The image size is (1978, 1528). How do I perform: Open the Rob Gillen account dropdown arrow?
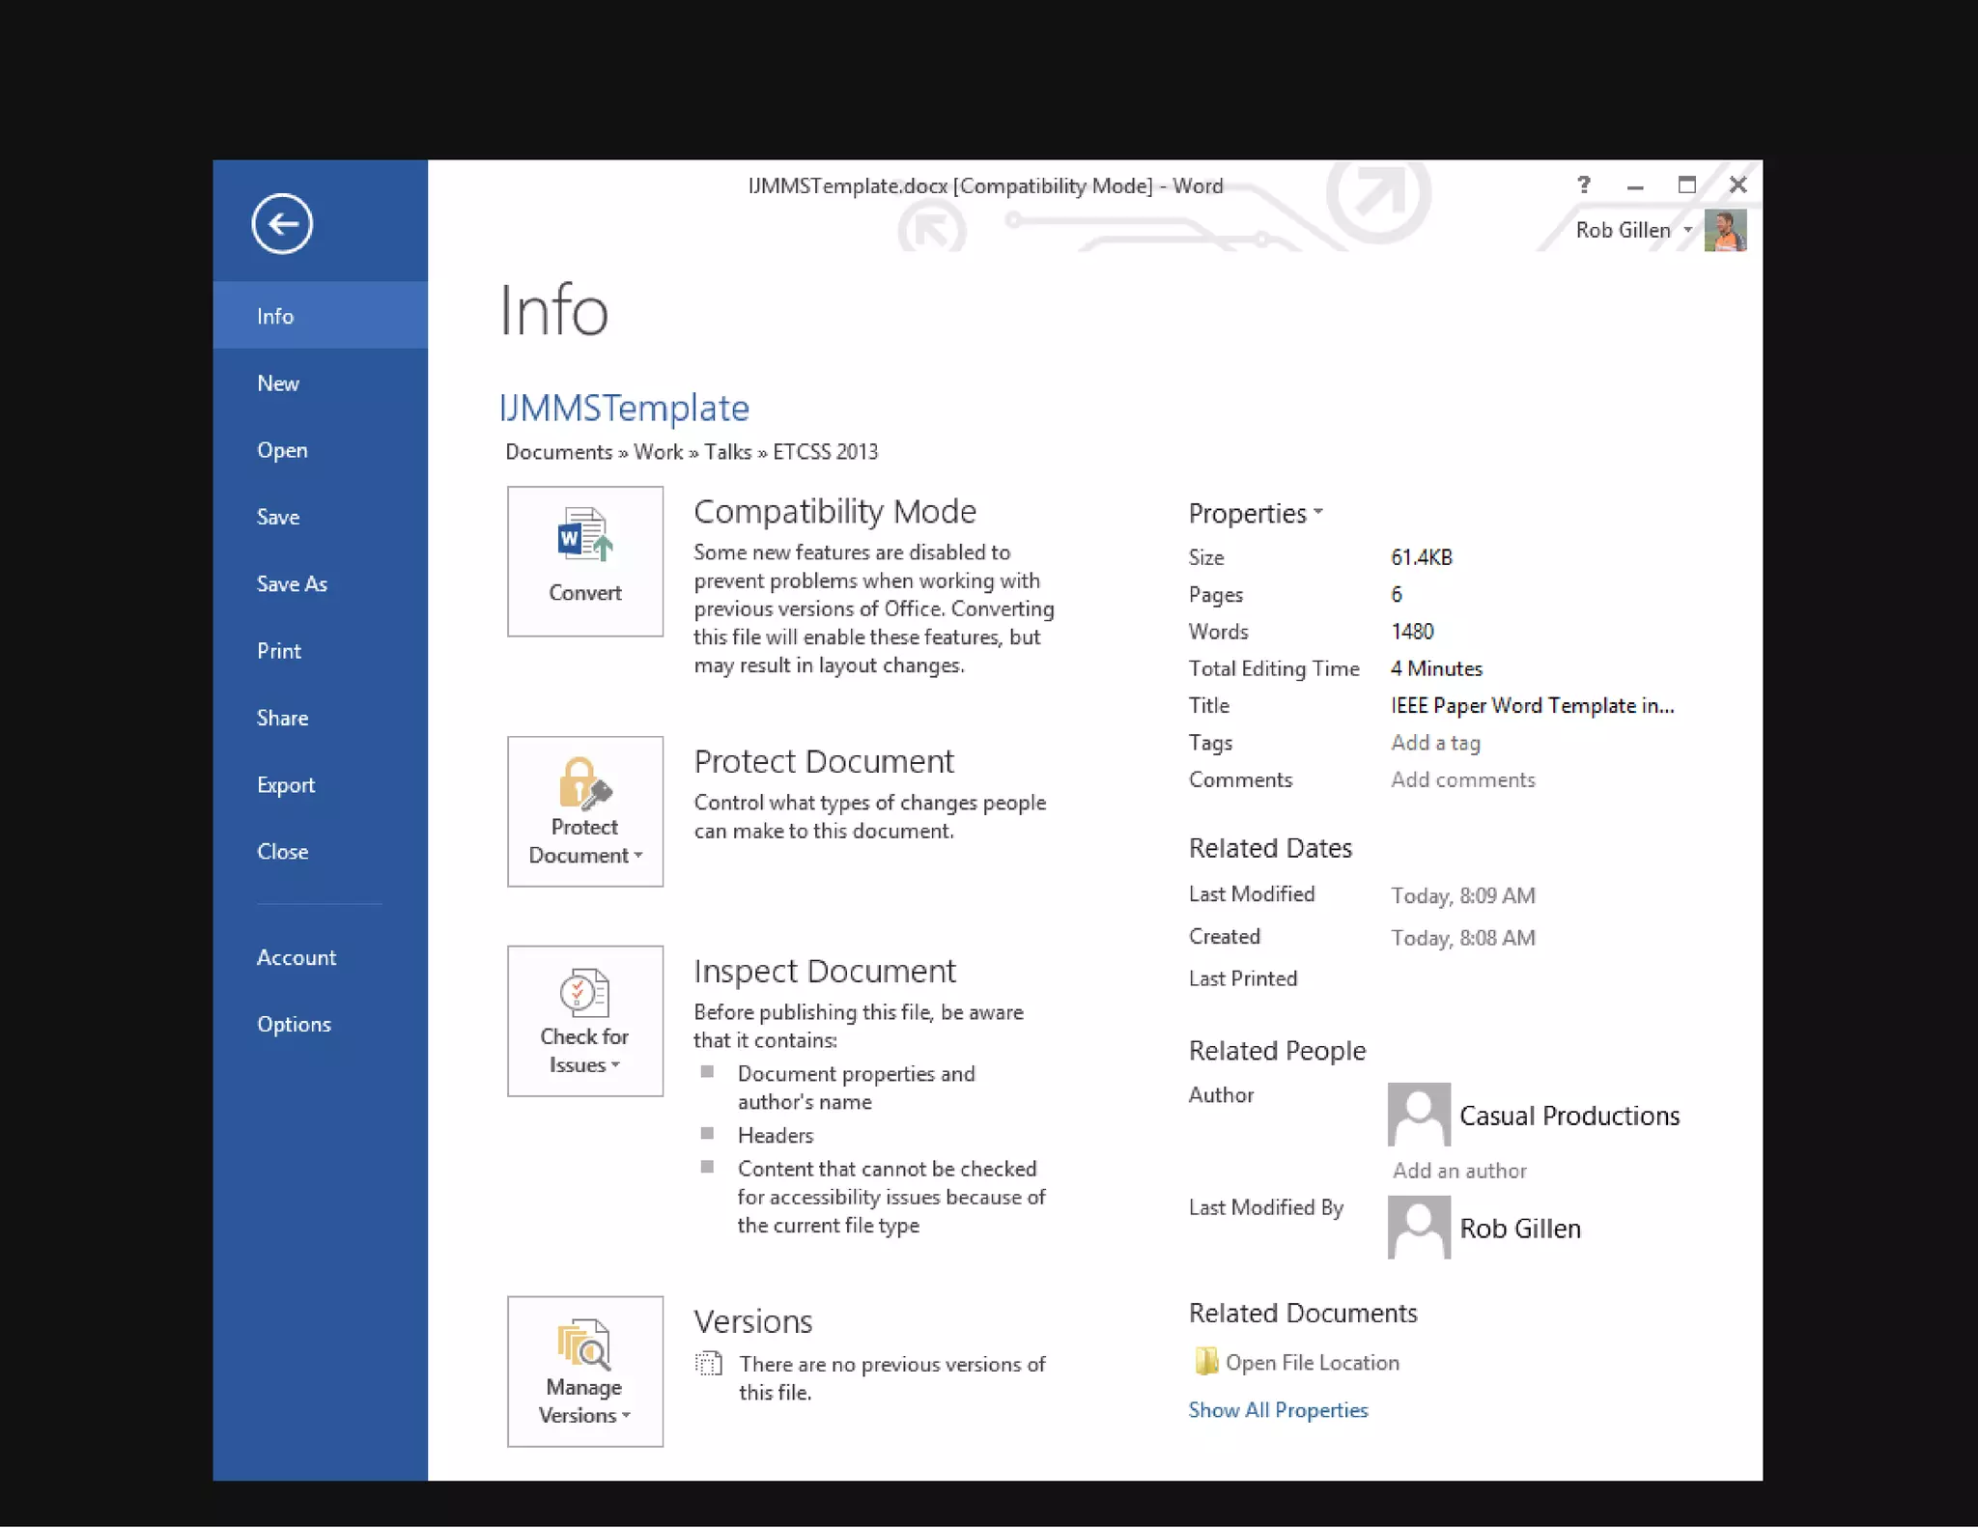pos(1688,231)
